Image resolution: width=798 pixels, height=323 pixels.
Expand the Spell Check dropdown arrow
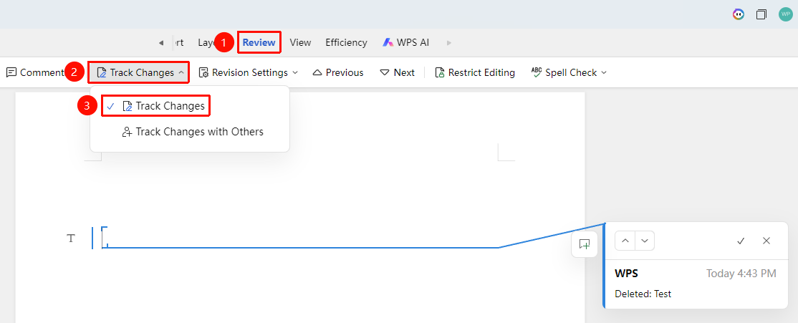click(604, 73)
